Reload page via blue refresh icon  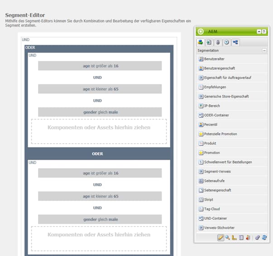coord(264,238)
